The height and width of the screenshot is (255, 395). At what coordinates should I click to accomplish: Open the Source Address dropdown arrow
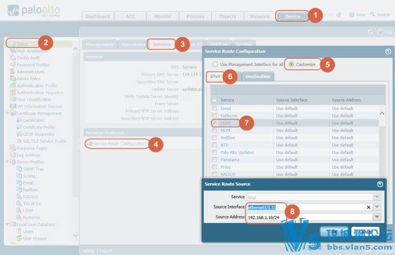click(x=377, y=217)
